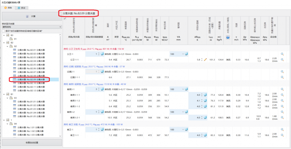Screen dimensions: 291x149
Task: Click the magnifier icon in the 公卫-1 row
Action: pos(282,54)
